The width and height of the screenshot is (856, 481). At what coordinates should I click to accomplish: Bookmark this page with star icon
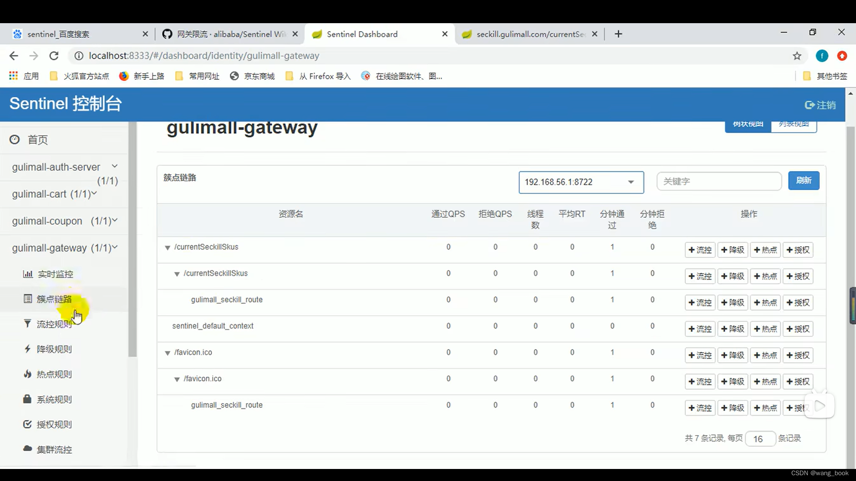(797, 56)
